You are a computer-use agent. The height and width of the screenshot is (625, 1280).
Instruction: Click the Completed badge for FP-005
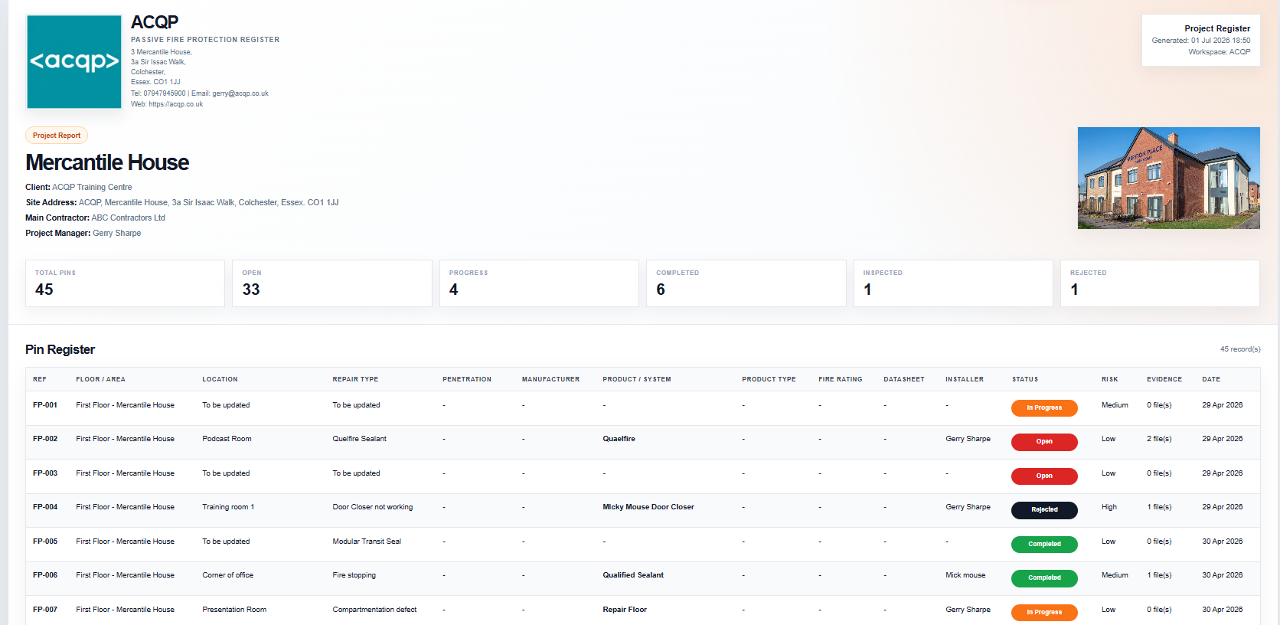tap(1044, 545)
